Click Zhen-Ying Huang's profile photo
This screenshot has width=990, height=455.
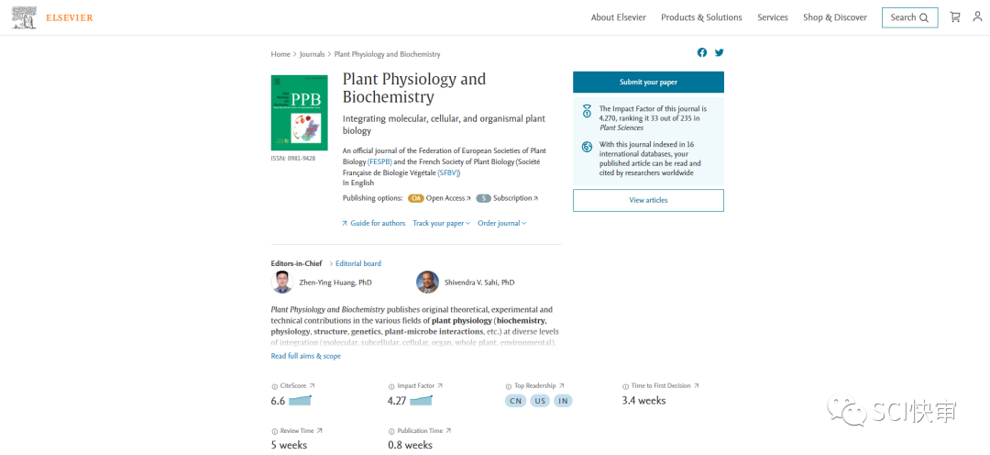click(x=282, y=283)
